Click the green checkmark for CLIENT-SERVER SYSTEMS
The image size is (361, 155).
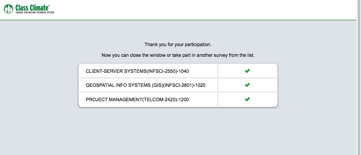pyautogui.click(x=247, y=71)
